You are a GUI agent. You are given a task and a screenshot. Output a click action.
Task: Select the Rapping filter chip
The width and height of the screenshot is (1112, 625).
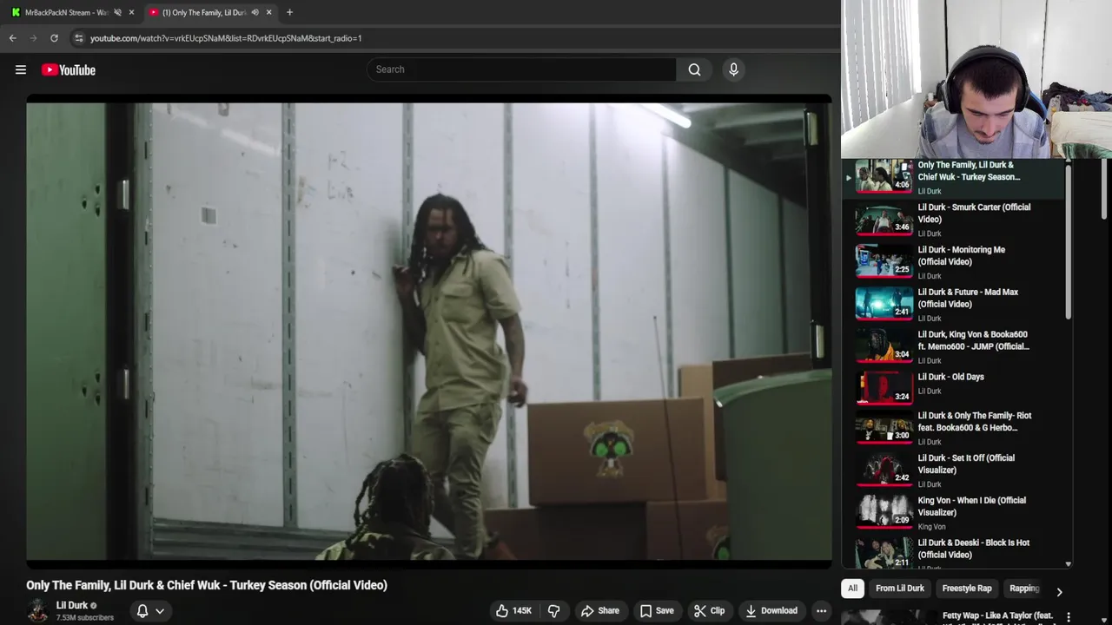click(x=1024, y=589)
